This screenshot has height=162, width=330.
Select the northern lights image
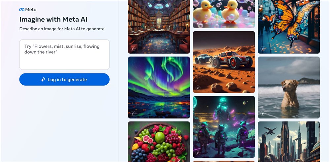point(159,87)
